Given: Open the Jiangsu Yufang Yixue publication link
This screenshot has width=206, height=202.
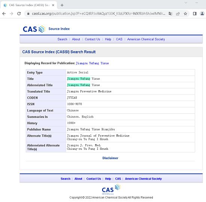Looking at the screenshot, I should pos(93,63).
